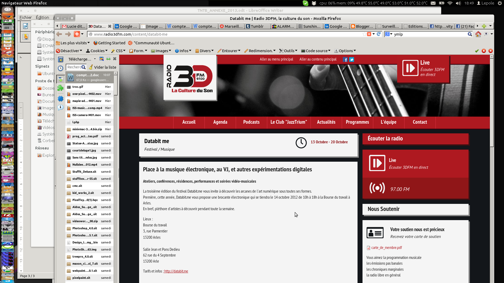Screen dimensions: 504x283
Task: Open the volume indicator in the system tray
Action: [458, 3]
